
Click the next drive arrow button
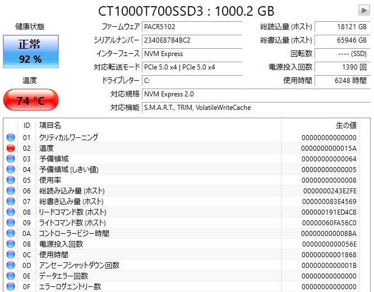click(363, 10)
